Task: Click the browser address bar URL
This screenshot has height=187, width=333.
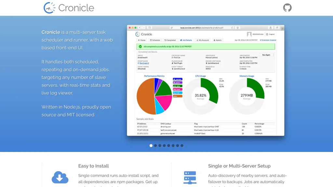Action: coord(202,28)
